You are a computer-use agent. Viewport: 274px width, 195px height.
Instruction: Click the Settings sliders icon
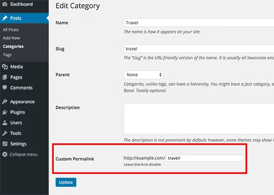click(5, 144)
